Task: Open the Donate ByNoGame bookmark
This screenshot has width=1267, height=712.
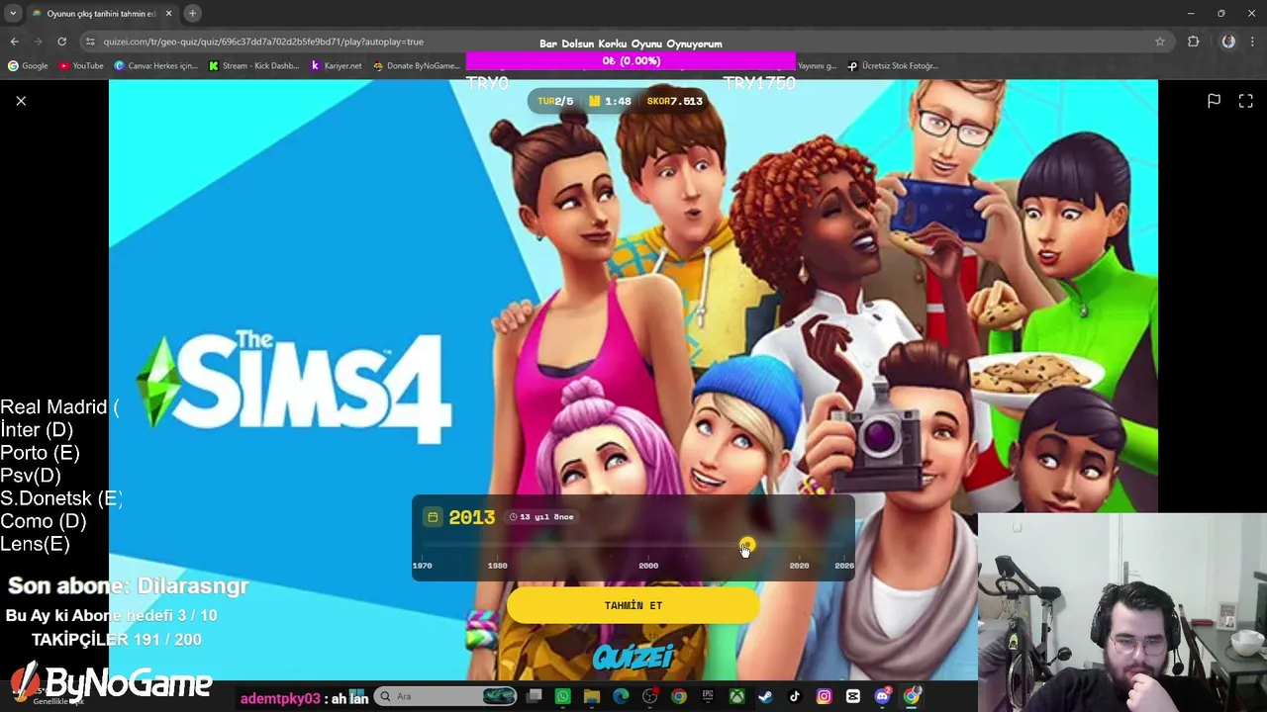Action: 417,66
